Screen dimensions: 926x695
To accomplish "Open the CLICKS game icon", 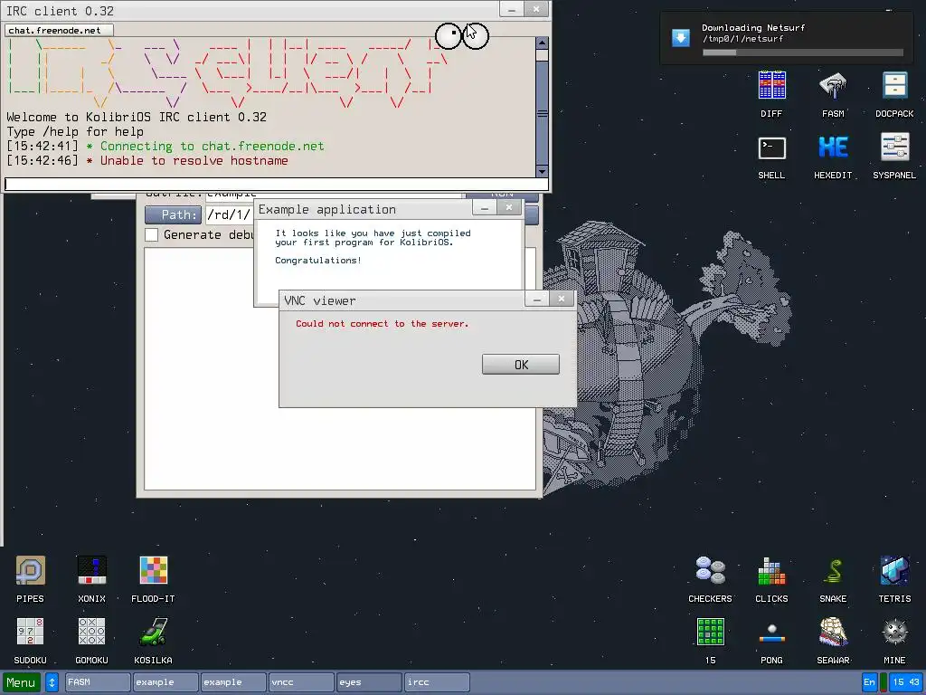I will coord(771,570).
